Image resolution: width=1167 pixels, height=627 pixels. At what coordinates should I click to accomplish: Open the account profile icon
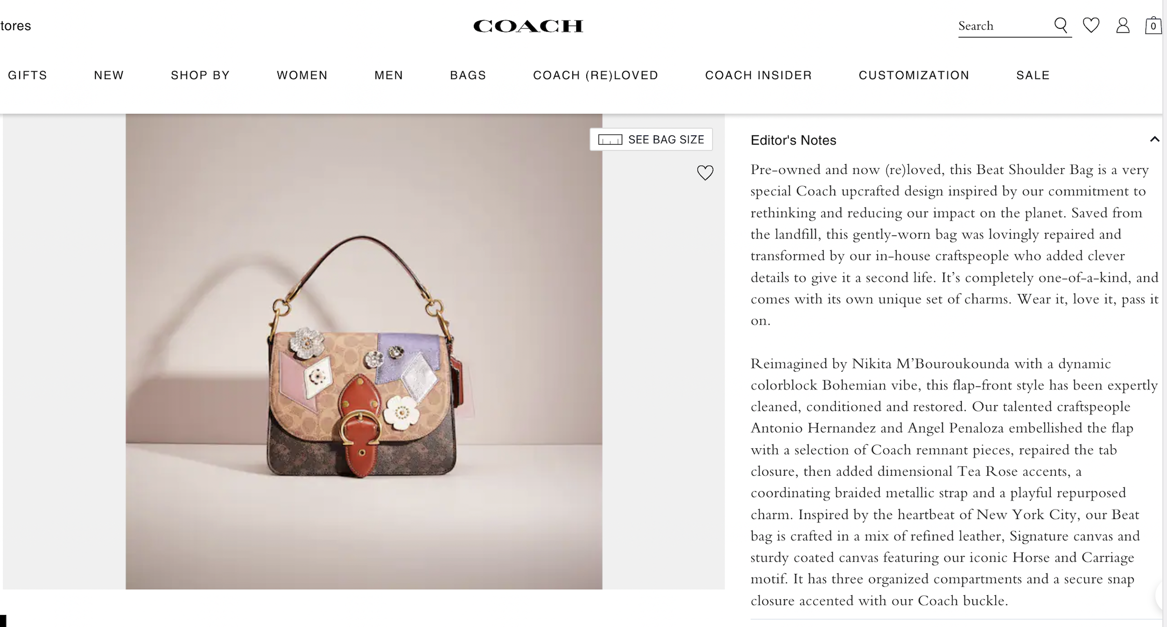click(1123, 25)
